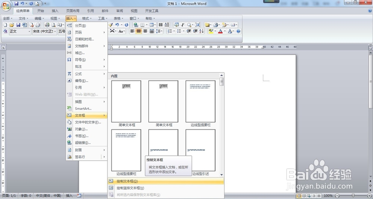
Task: Expand the 页码 submenu
Action: (87, 32)
